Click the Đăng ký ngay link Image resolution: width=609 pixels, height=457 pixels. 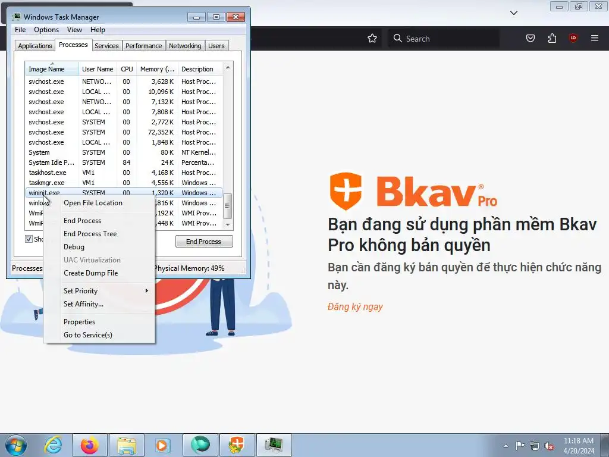tap(355, 306)
